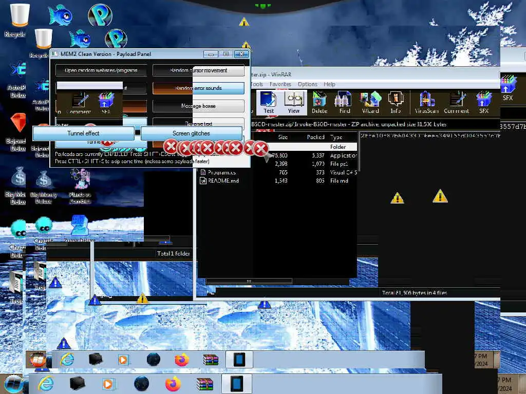The height and width of the screenshot is (394, 526).
Task: Toggle Reverse text payload in MEMZ
Action: click(198, 123)
